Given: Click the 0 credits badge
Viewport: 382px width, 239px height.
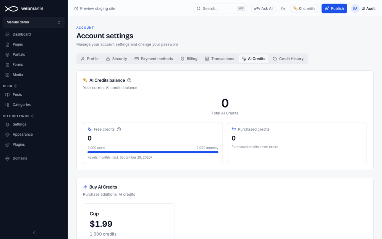Looking at the screenshot, I should 304,8.
